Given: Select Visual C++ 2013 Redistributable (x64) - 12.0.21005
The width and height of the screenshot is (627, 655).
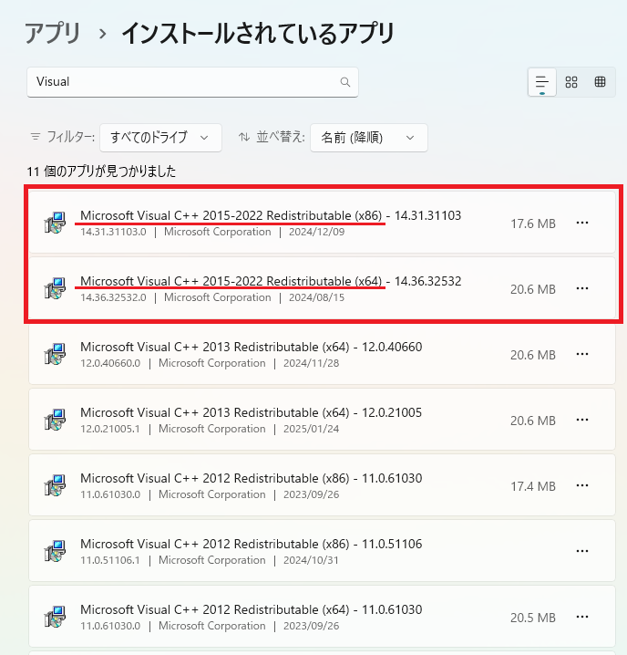Looking at the screenshot, I should [251, 412].
